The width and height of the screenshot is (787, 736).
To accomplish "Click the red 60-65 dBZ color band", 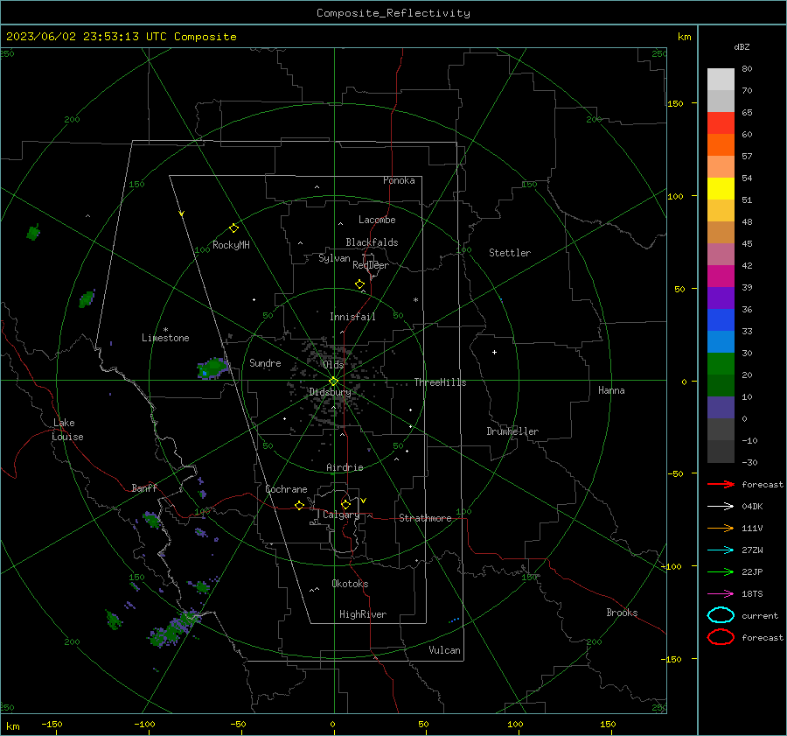I will pos(721,123).
